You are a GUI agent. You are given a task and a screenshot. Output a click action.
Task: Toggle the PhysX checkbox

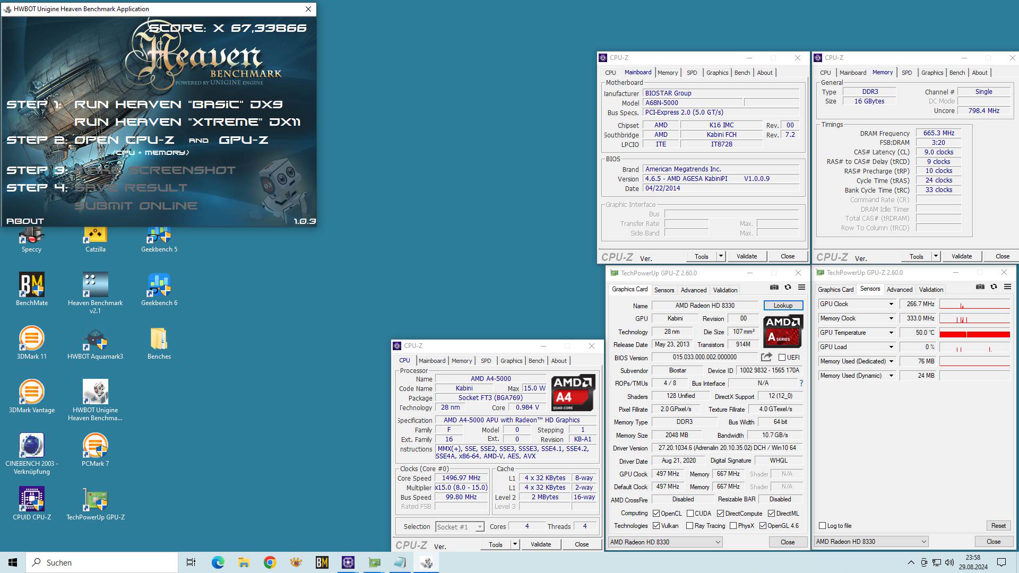pyautogui.click(x=733, y=526)
